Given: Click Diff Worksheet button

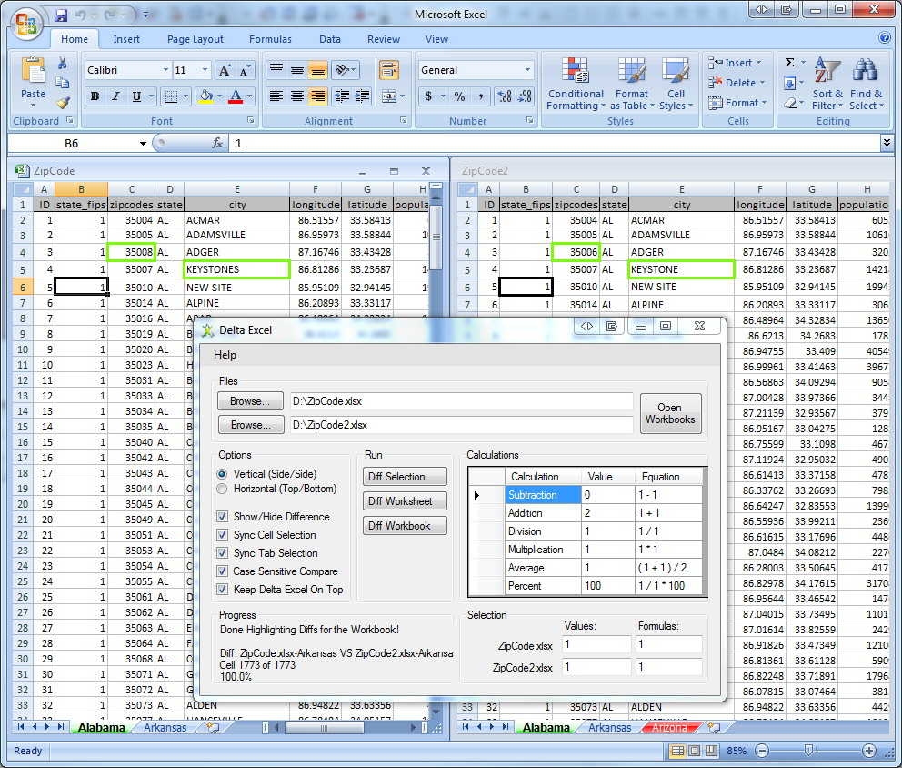Looking at the screenshot, I should 405,500.
